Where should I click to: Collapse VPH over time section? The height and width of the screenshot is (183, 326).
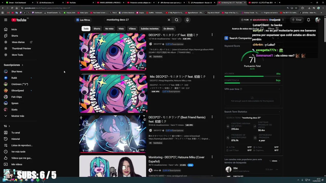tap(279, 89)
